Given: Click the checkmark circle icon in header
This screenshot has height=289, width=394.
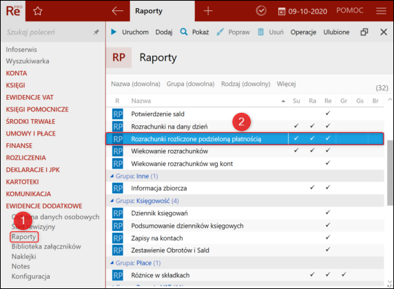Looking at the screenshot, I should pyautogui.click(x=261, y=11).
